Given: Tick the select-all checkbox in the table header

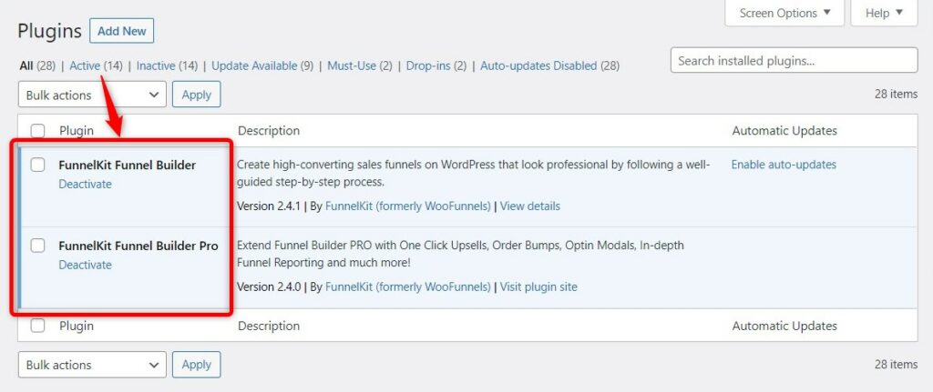Looking at the screenshot, I should click(x=38, y=131).
